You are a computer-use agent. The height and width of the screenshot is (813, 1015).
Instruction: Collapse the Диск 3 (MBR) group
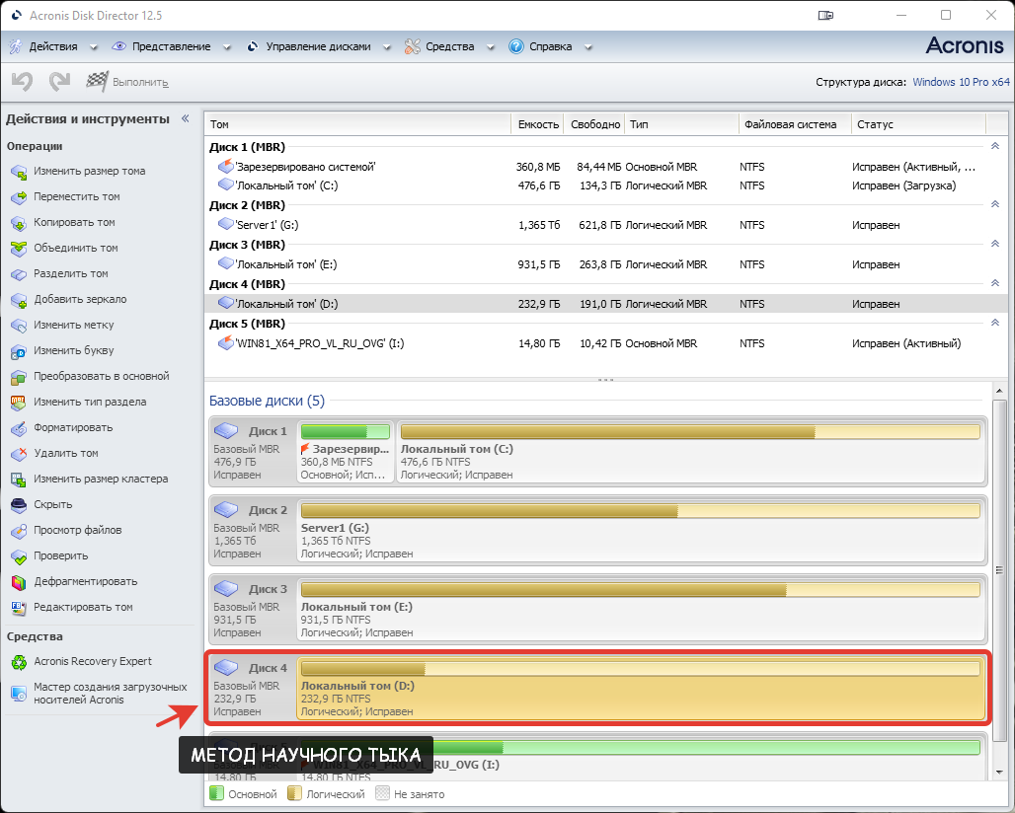(995, 245)
